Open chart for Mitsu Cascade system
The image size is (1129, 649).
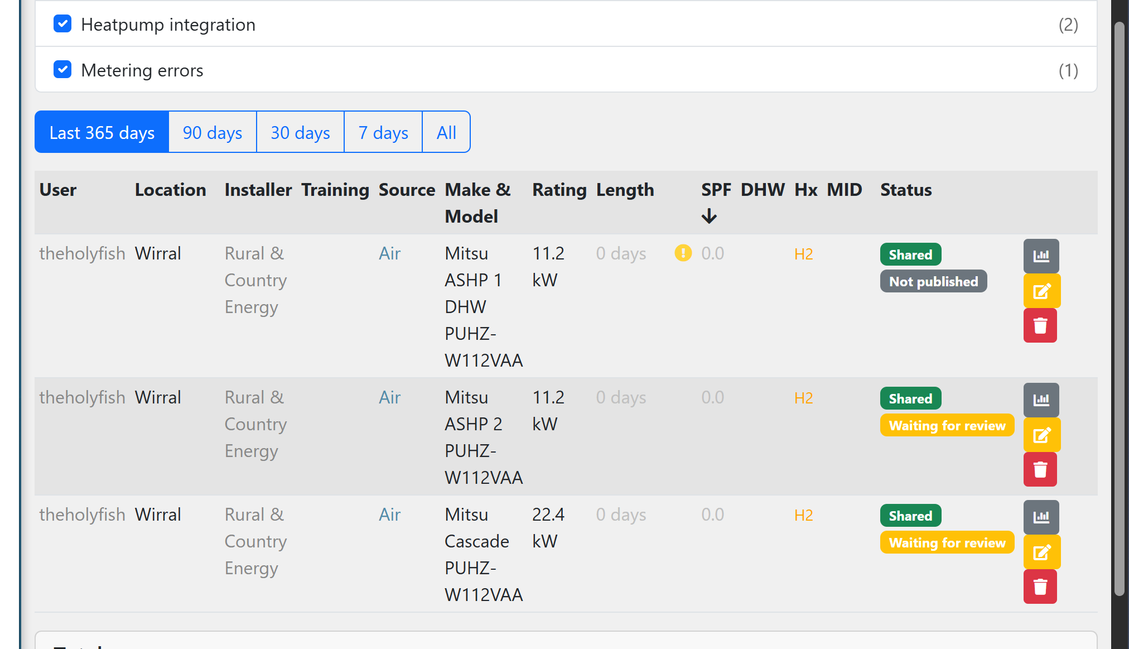[x=1041, y=517]
